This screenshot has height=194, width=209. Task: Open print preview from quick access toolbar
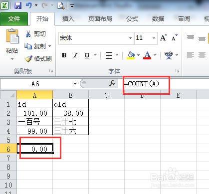[61, 5]
